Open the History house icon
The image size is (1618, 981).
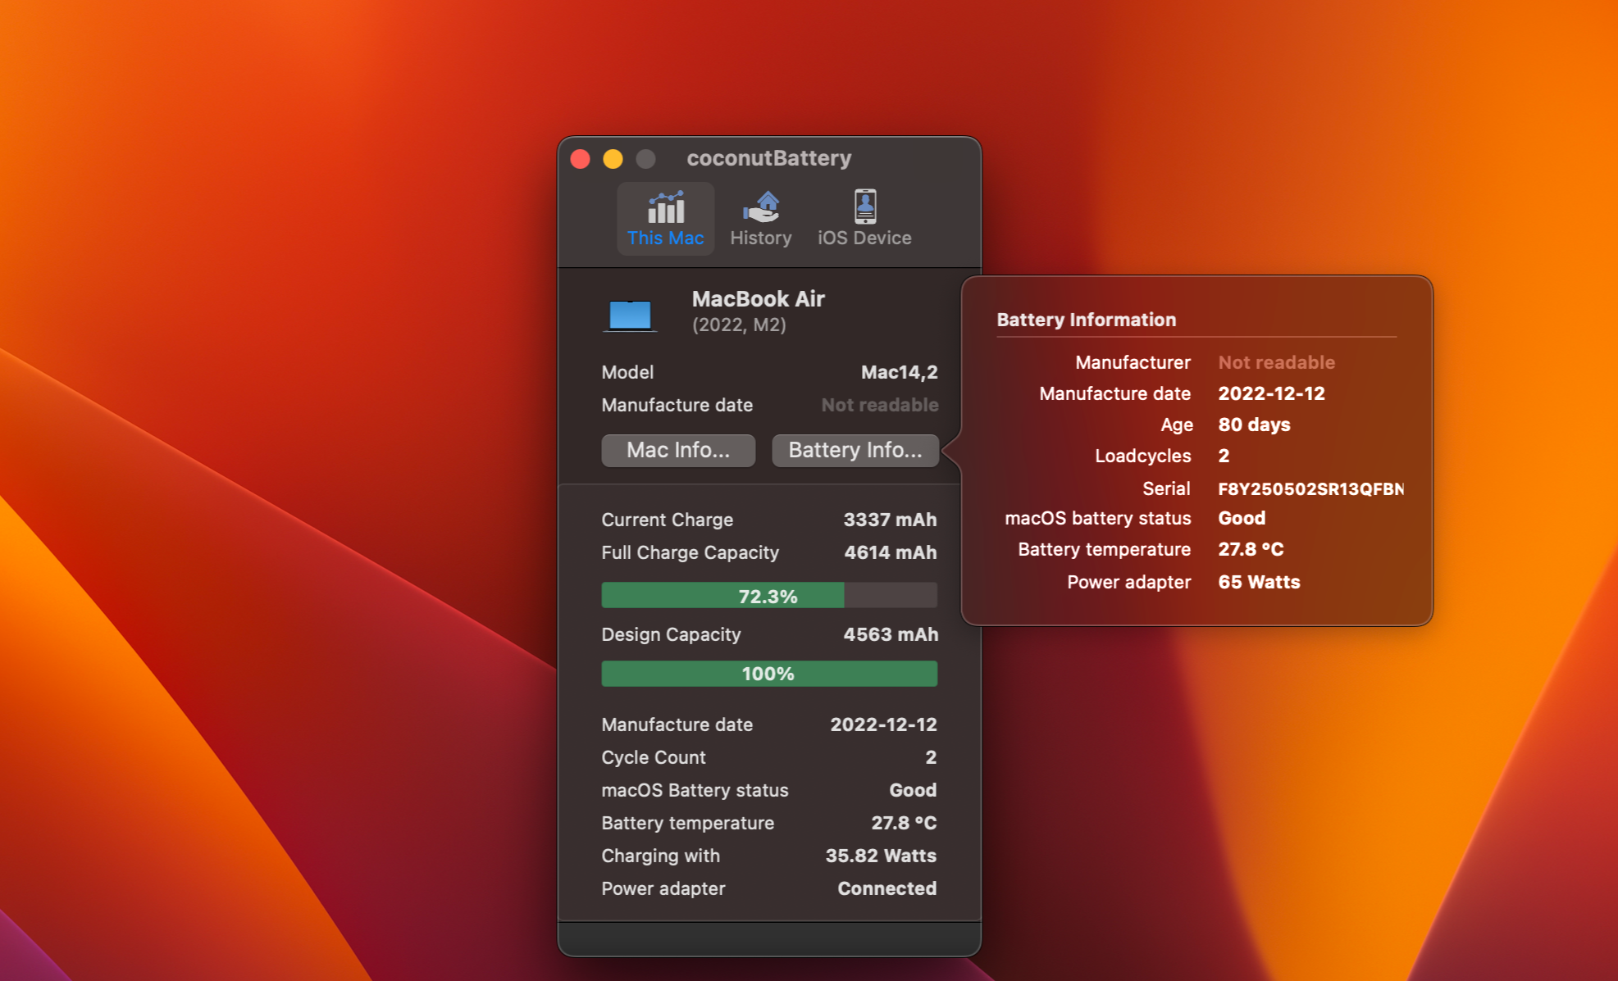tap(761, 207)
